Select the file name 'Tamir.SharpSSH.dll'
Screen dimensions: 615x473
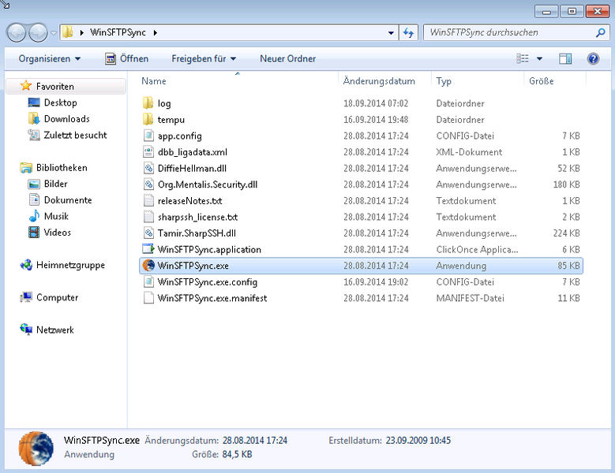point(197,233)
